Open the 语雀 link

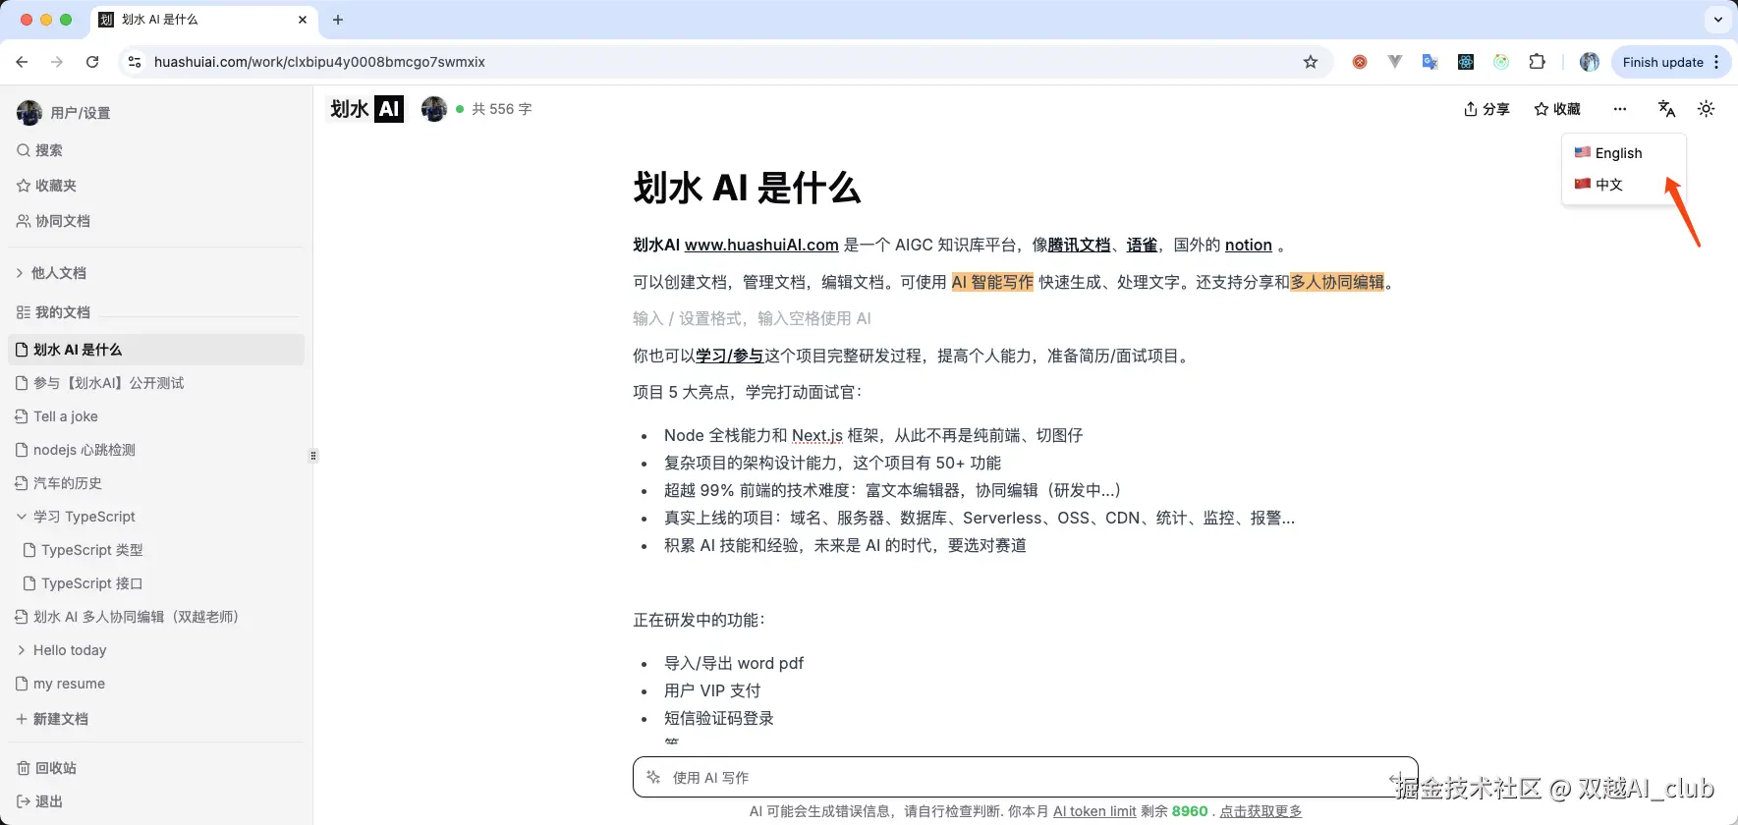pos(1142,245)
